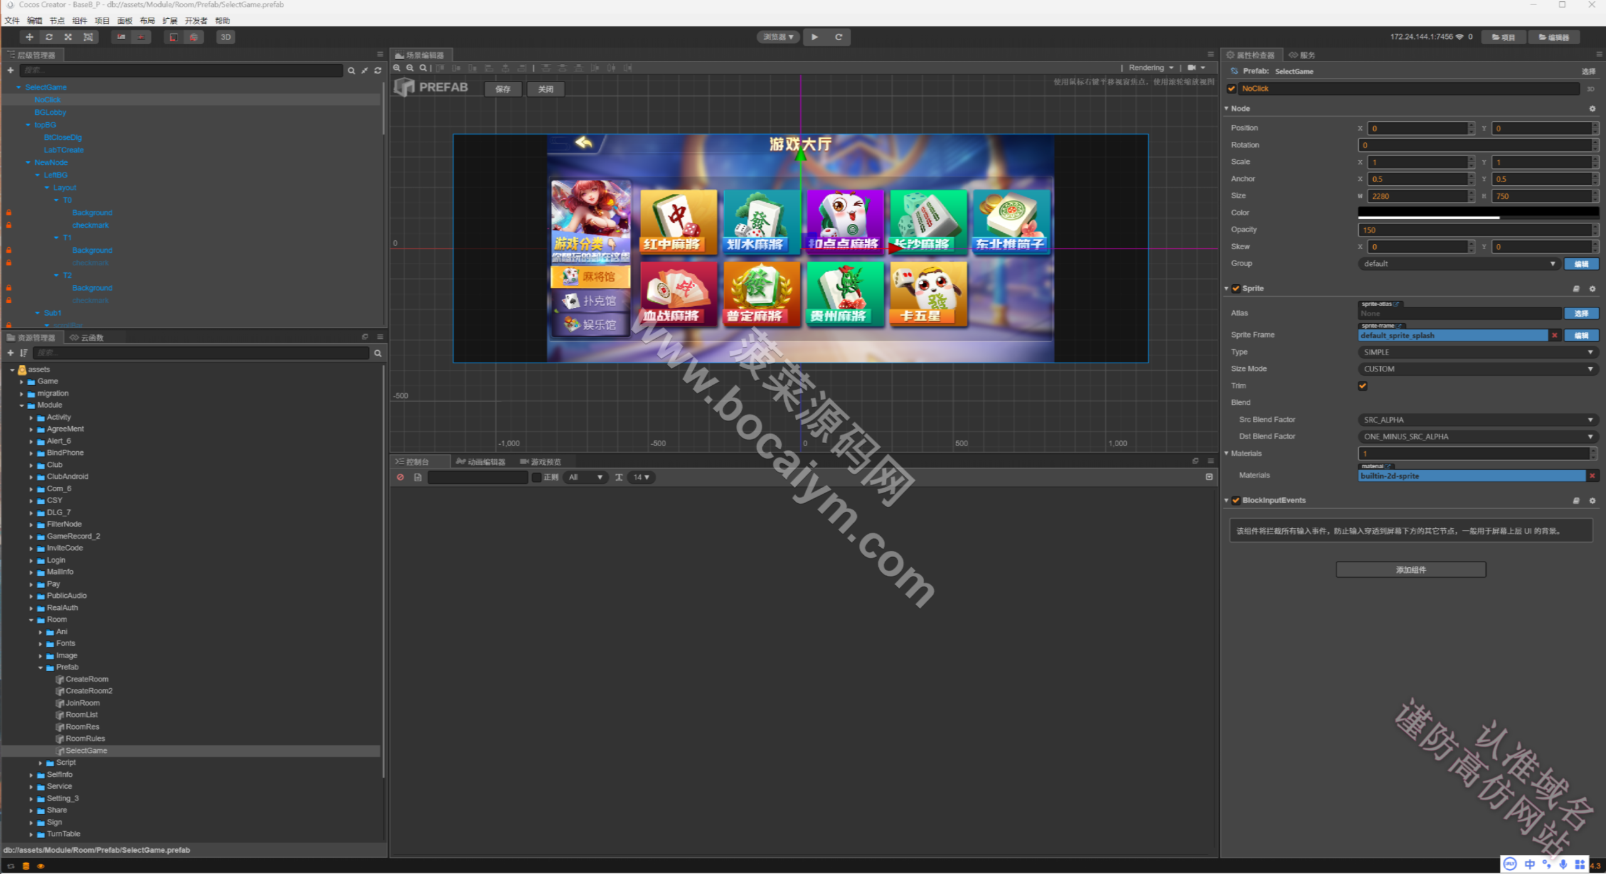Open the Type dropdown showing SIMPLE
Image resolution: width=1606 pixels, height=874 pixels.
pyautogui.click(x=1477, y=352)
